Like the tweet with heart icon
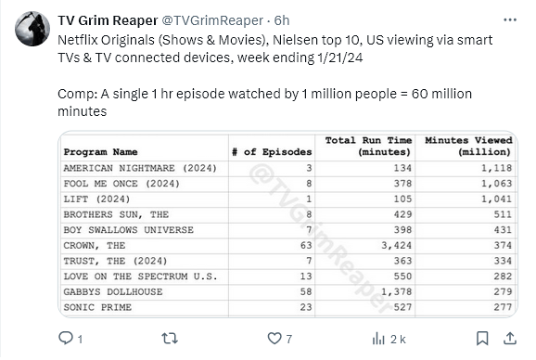 (x=274, y=339)
